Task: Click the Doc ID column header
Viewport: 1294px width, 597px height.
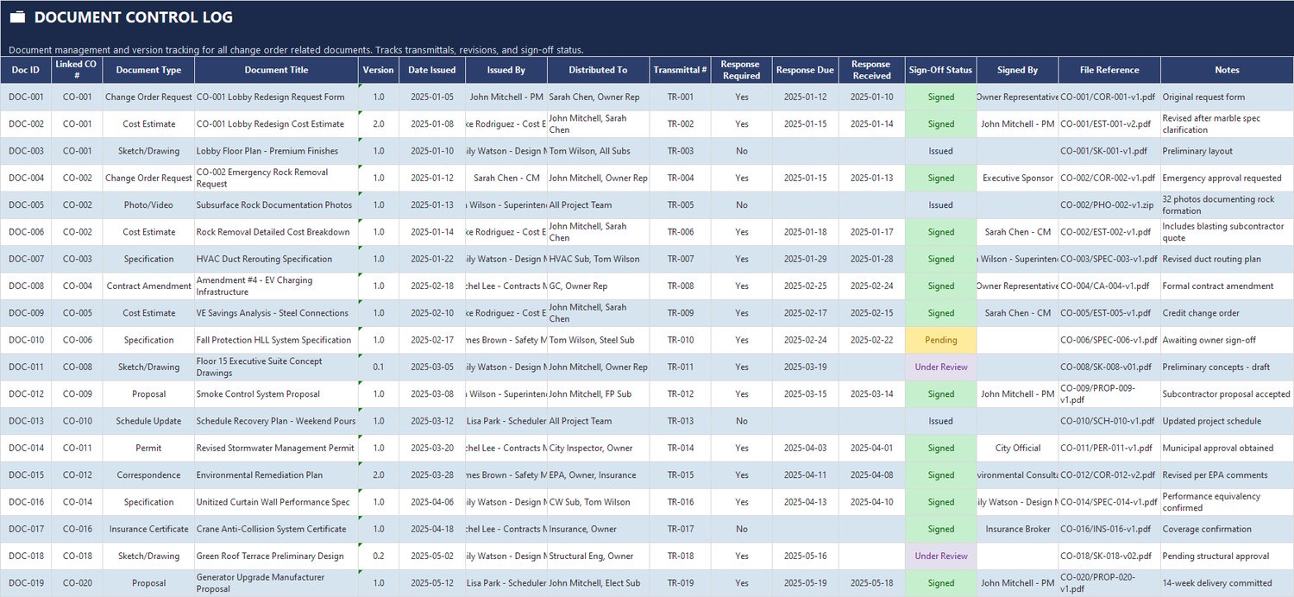Action: [x=26, y=70]
